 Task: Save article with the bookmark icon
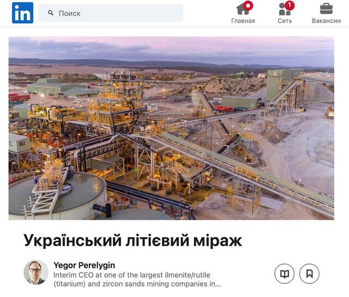tap(309, 274)
